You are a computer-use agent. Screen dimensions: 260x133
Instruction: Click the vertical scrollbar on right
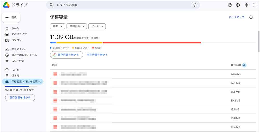click(x=259, y=41)
